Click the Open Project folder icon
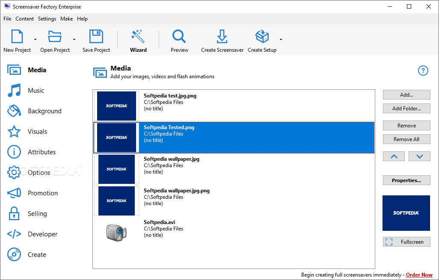The width and height of the screenshot is (439, 280). [55, 36]
